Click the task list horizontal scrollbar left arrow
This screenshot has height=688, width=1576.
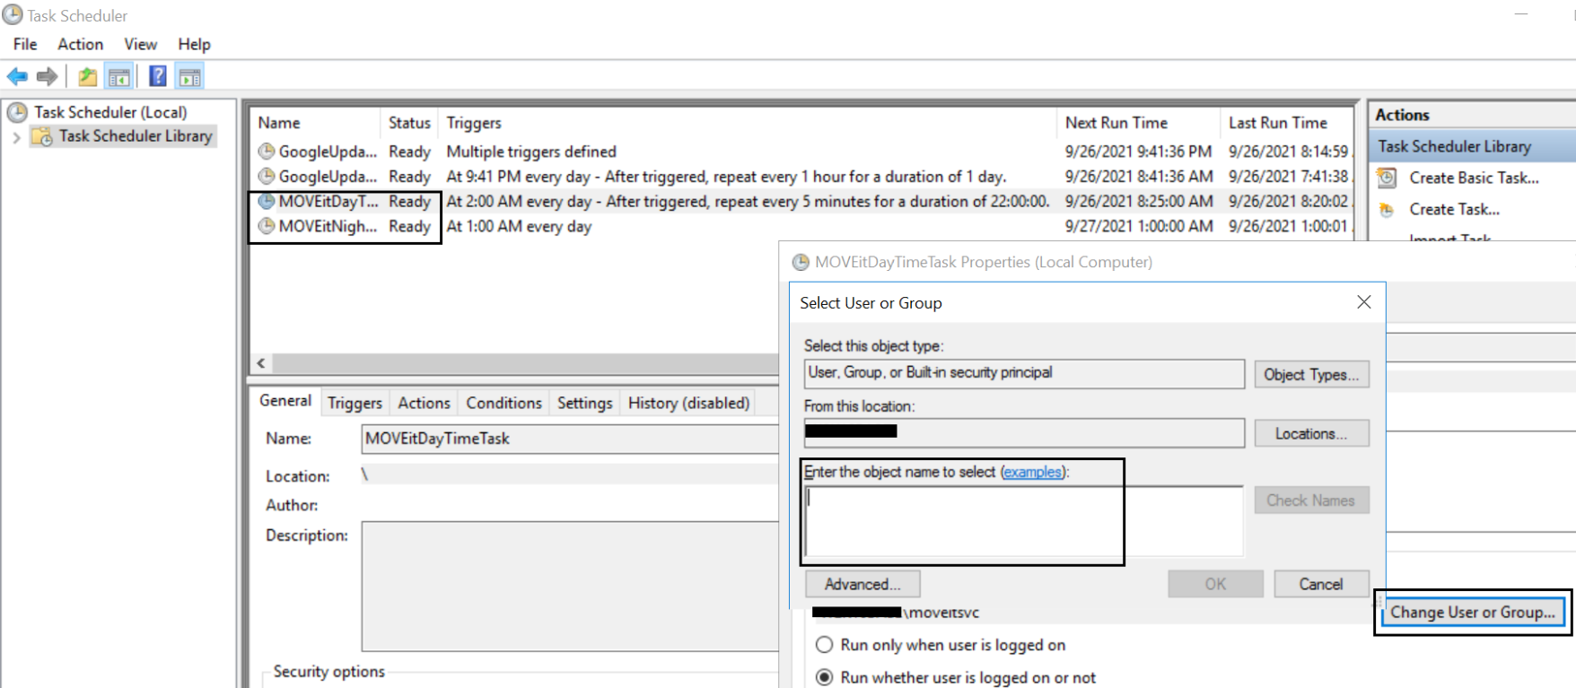(261, 363)
